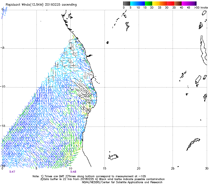Click the gray 0-5 knots legend segment
This screenshot has width=209, height=184.
127,3
